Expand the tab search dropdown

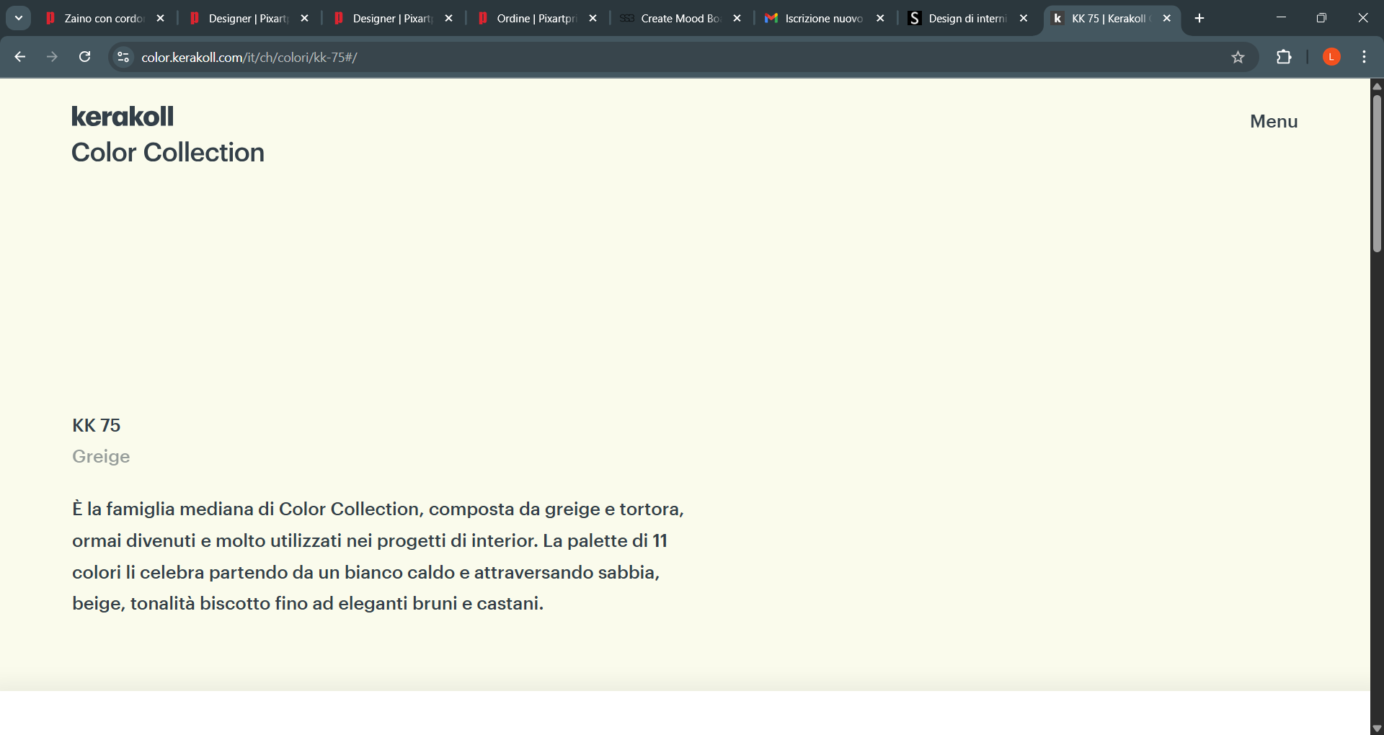click(19, 18)
